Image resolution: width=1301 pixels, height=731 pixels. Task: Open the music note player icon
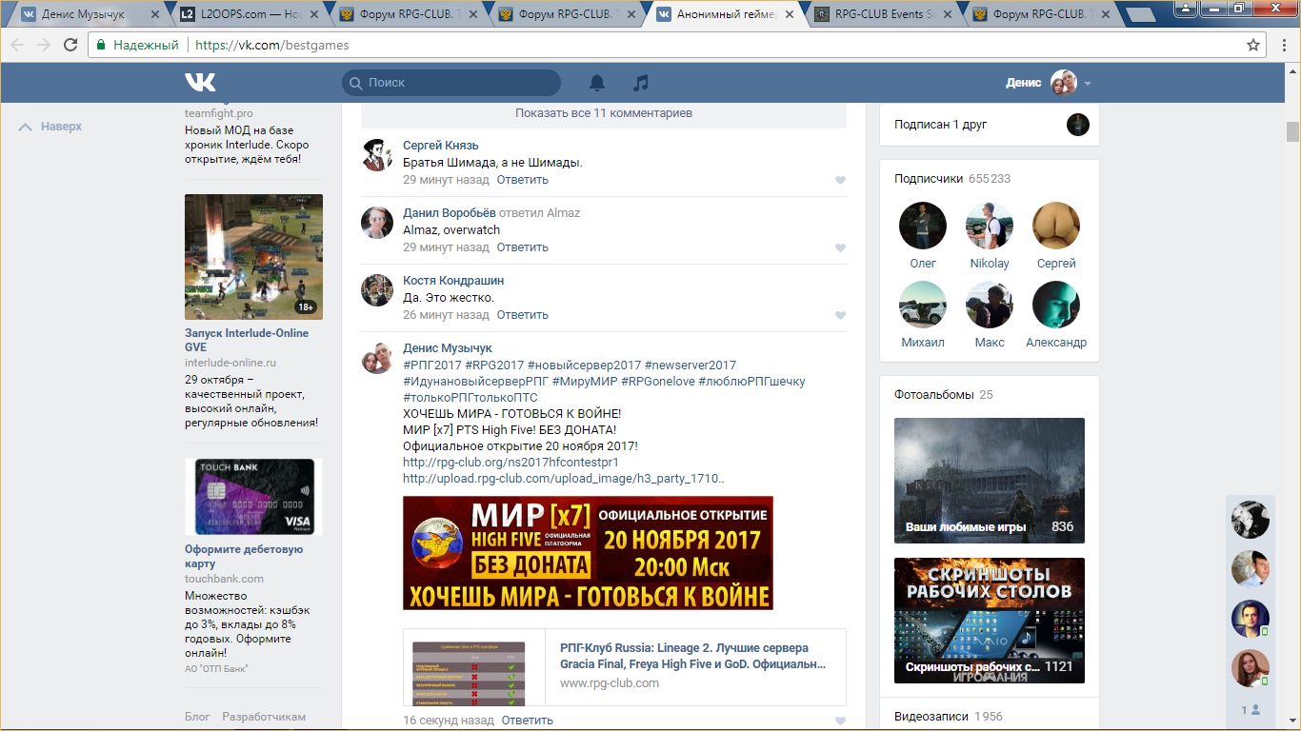(x=641, y=83)
